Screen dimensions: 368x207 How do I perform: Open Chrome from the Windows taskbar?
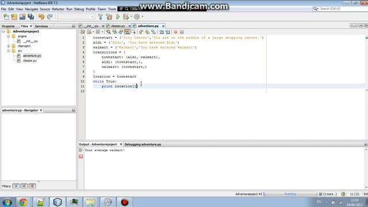pos(23,202)
